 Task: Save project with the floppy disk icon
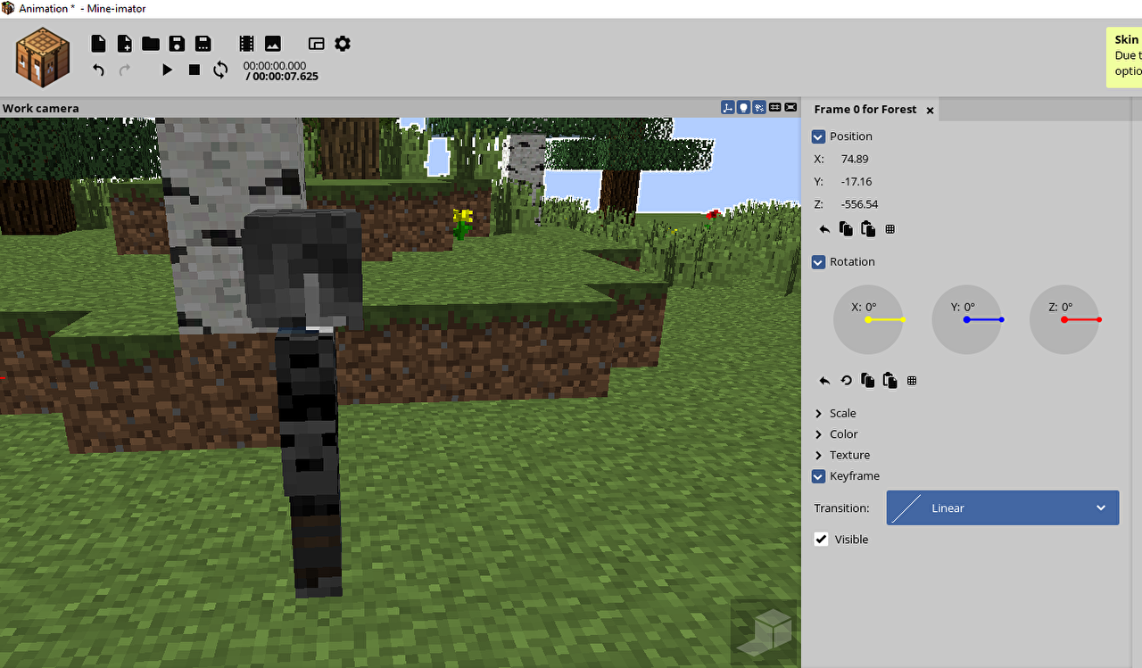(177, 44)
